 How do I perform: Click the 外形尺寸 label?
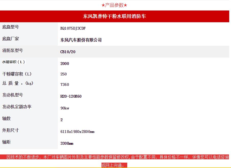tap(10, 130)
